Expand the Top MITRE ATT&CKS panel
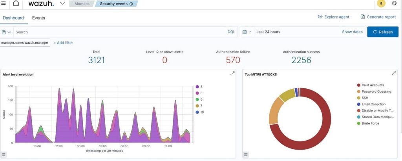 click(394, 73)
